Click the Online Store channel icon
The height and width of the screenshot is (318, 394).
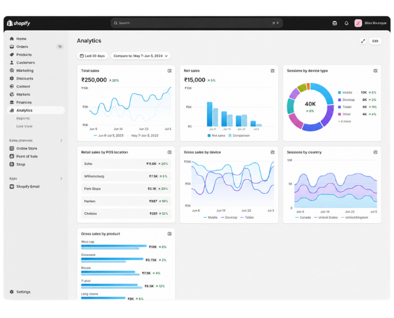click(12, 148)
